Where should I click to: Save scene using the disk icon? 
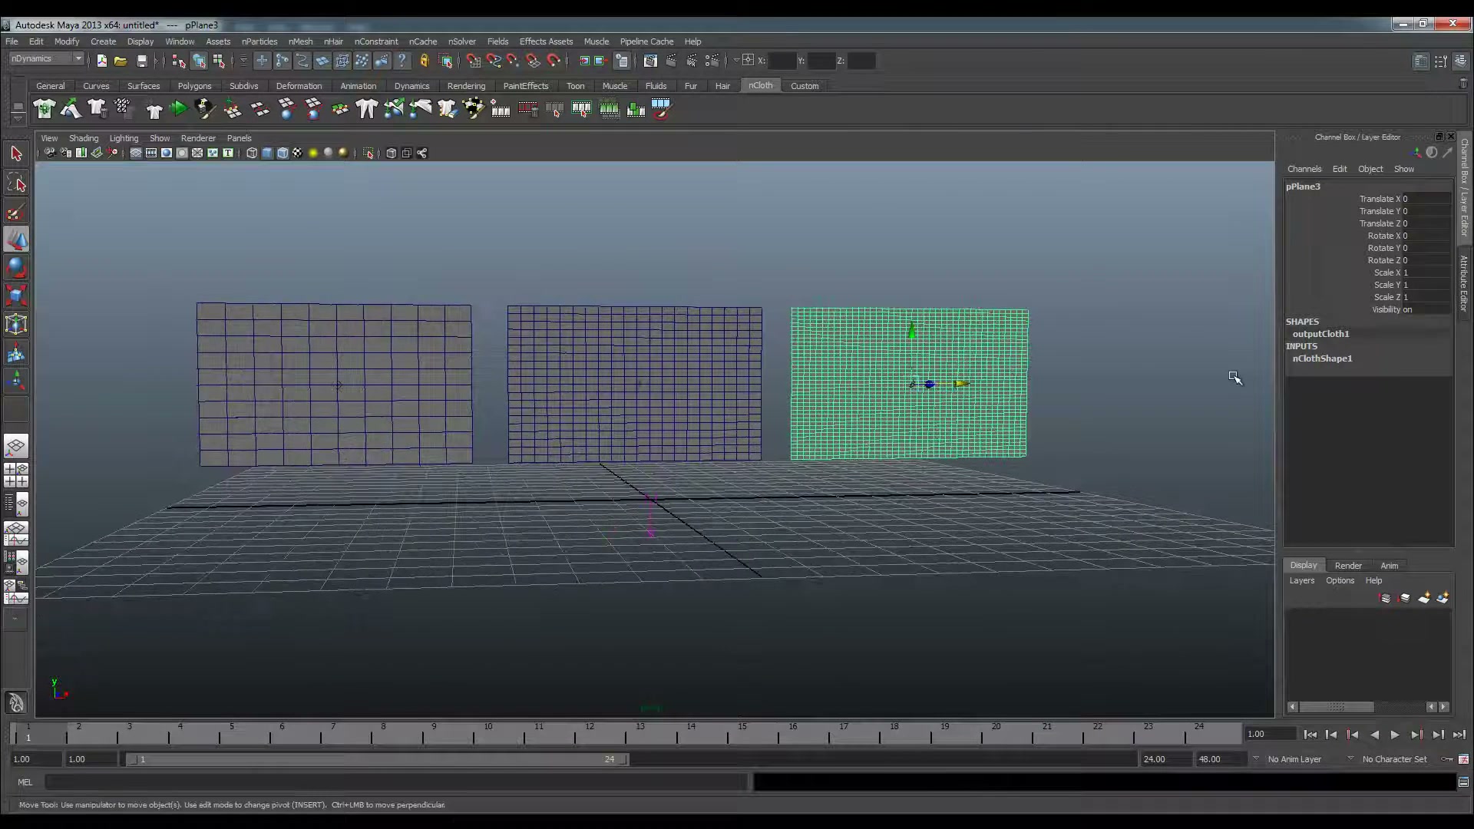141,61
